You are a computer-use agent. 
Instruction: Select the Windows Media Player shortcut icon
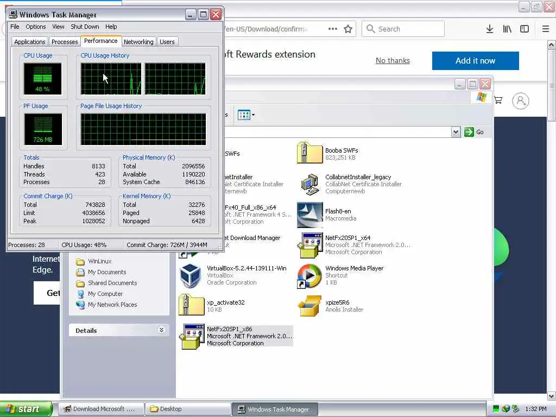tap(309, 276)
